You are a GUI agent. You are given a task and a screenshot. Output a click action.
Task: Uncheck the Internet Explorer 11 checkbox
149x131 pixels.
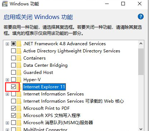point(13,87)
